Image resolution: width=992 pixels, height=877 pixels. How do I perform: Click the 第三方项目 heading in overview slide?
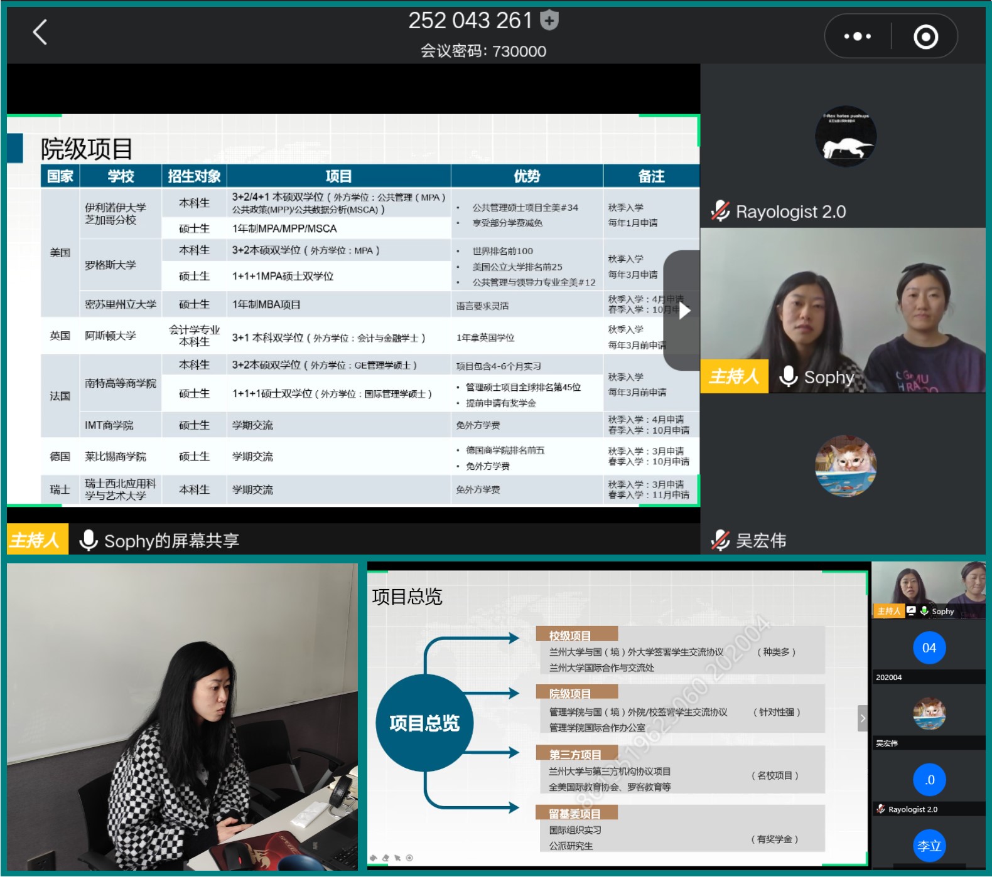pos(574,755)
